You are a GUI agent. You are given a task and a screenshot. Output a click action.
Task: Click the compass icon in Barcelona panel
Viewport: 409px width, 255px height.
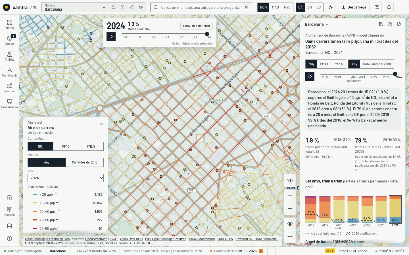(x=390, y=24)
